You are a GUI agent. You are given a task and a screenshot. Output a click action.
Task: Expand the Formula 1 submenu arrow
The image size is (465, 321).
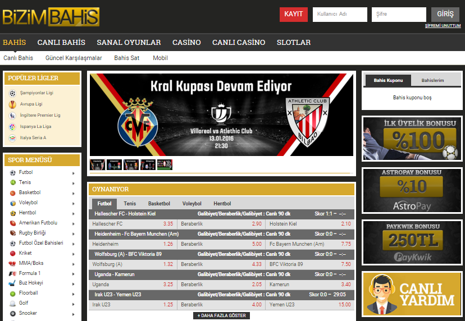point(73,274)
